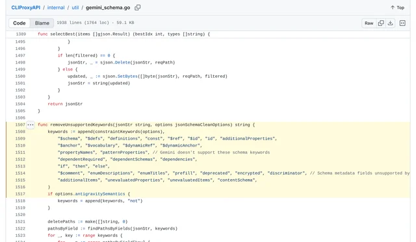416x242 pixels.
Task: Select gemini_schema.go file name
Action: click(108, 8)
